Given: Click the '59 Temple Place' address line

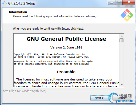Looking at the screenshot, I should click(51, 57).
